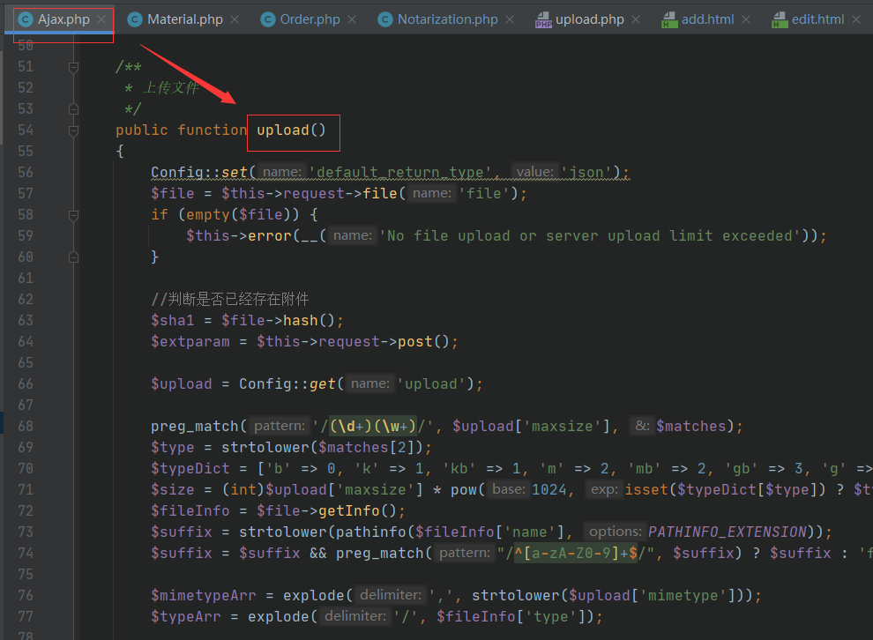Screen dimensions: 873x640
Task: Click the 1024 base value on line 71
Action: click(x=549, y=490)
